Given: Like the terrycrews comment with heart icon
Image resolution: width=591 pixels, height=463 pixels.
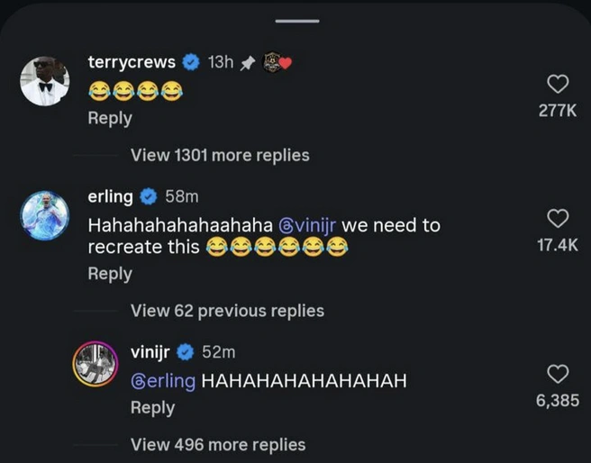Looking at the screenshot, I should tap(558, 84).
